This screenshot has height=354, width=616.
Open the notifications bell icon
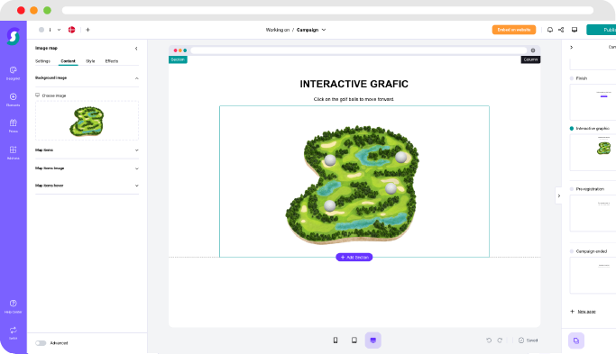[550, 30]
